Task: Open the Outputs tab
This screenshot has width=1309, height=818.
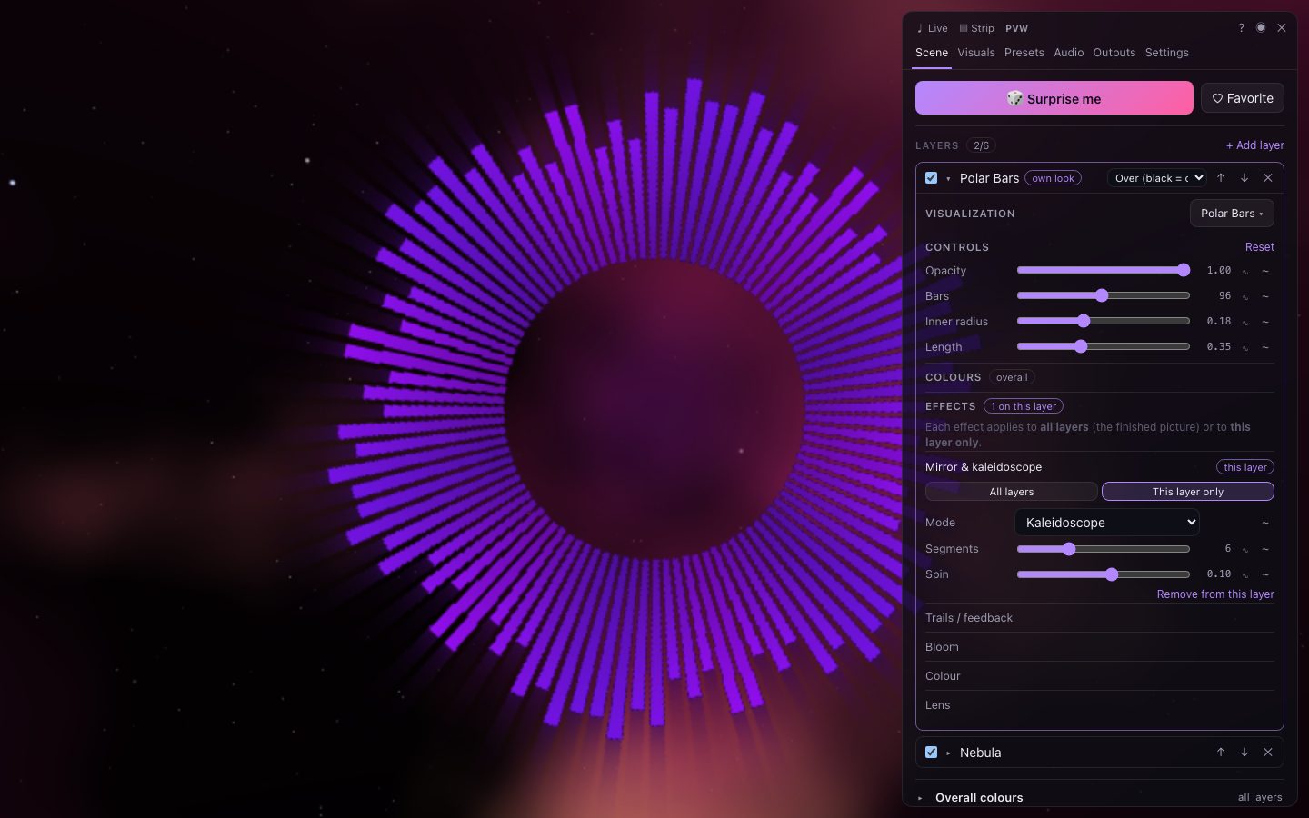Action: tap(1114, 53)
